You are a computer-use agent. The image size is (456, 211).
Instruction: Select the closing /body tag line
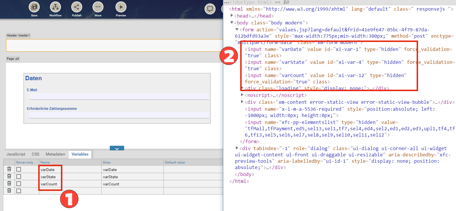pyautogui.click(x=244, y=174)
